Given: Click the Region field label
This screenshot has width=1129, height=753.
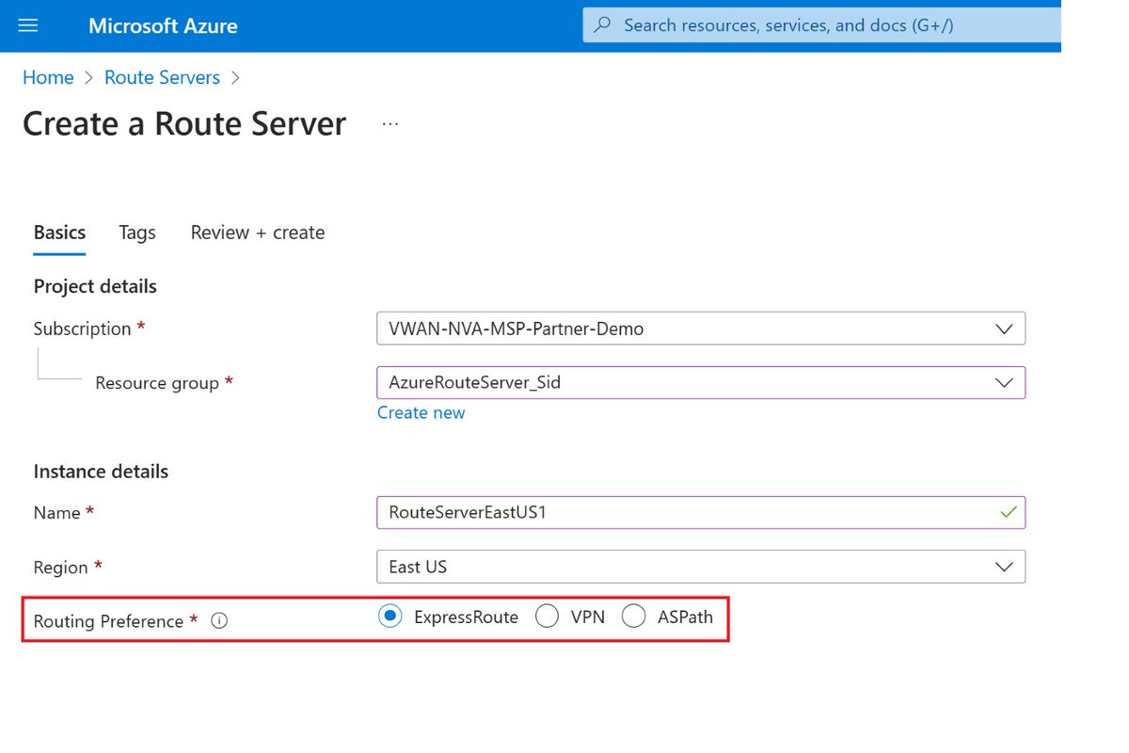Looking at the screenshot, I should 61,568.
